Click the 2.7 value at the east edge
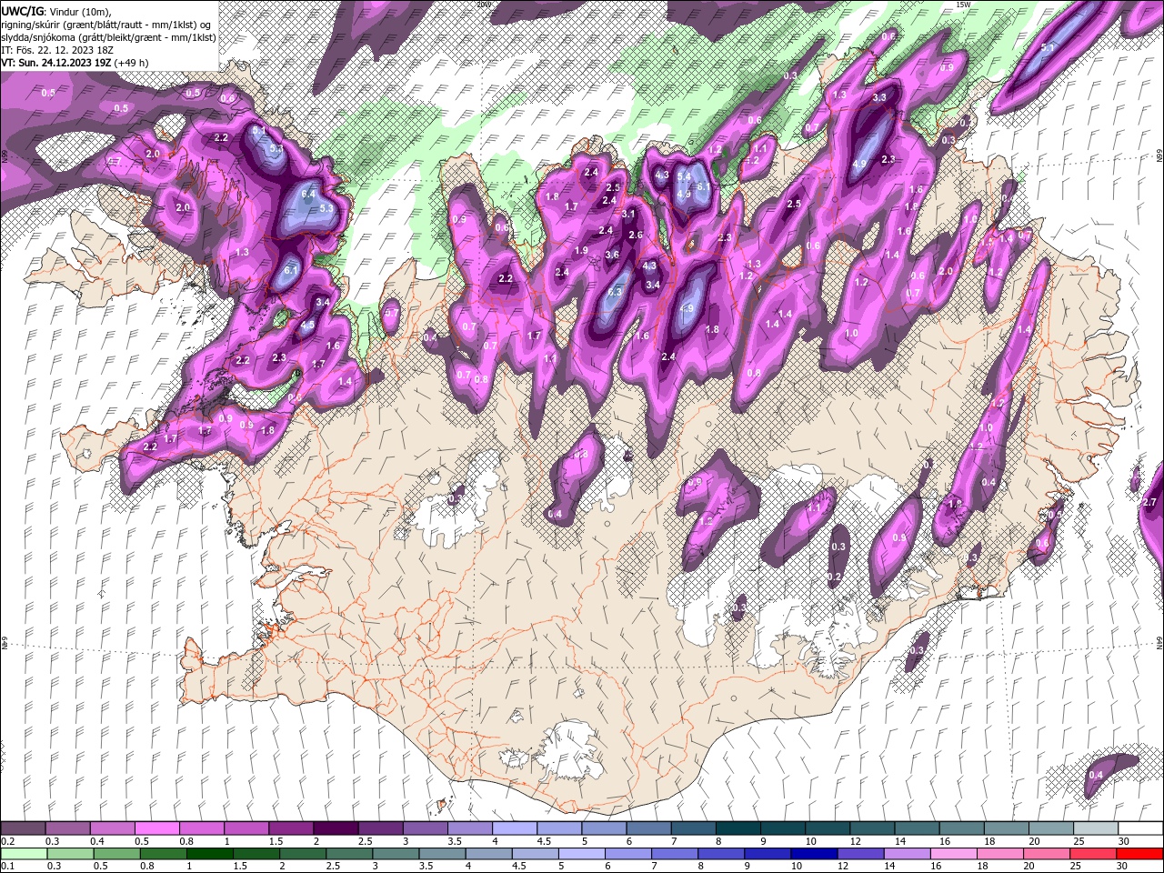The width and height of the screenshot is (1164, 873). click(x=1149, y=502)
